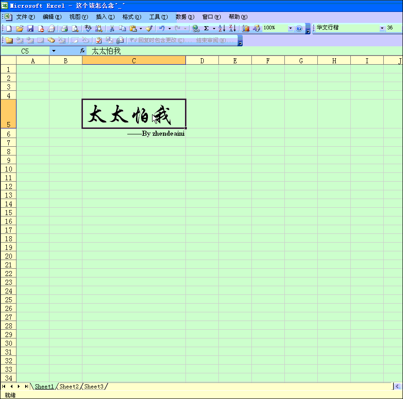The image size is (403, 399).
Task: Click the Sort Ascending icon
Action: point(222,28)
